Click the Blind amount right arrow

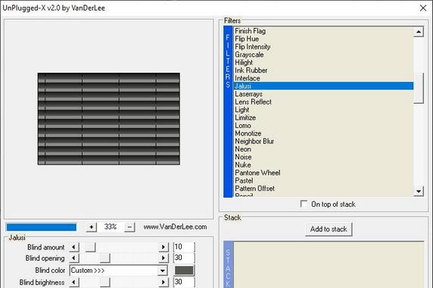[x=164, y=247]
